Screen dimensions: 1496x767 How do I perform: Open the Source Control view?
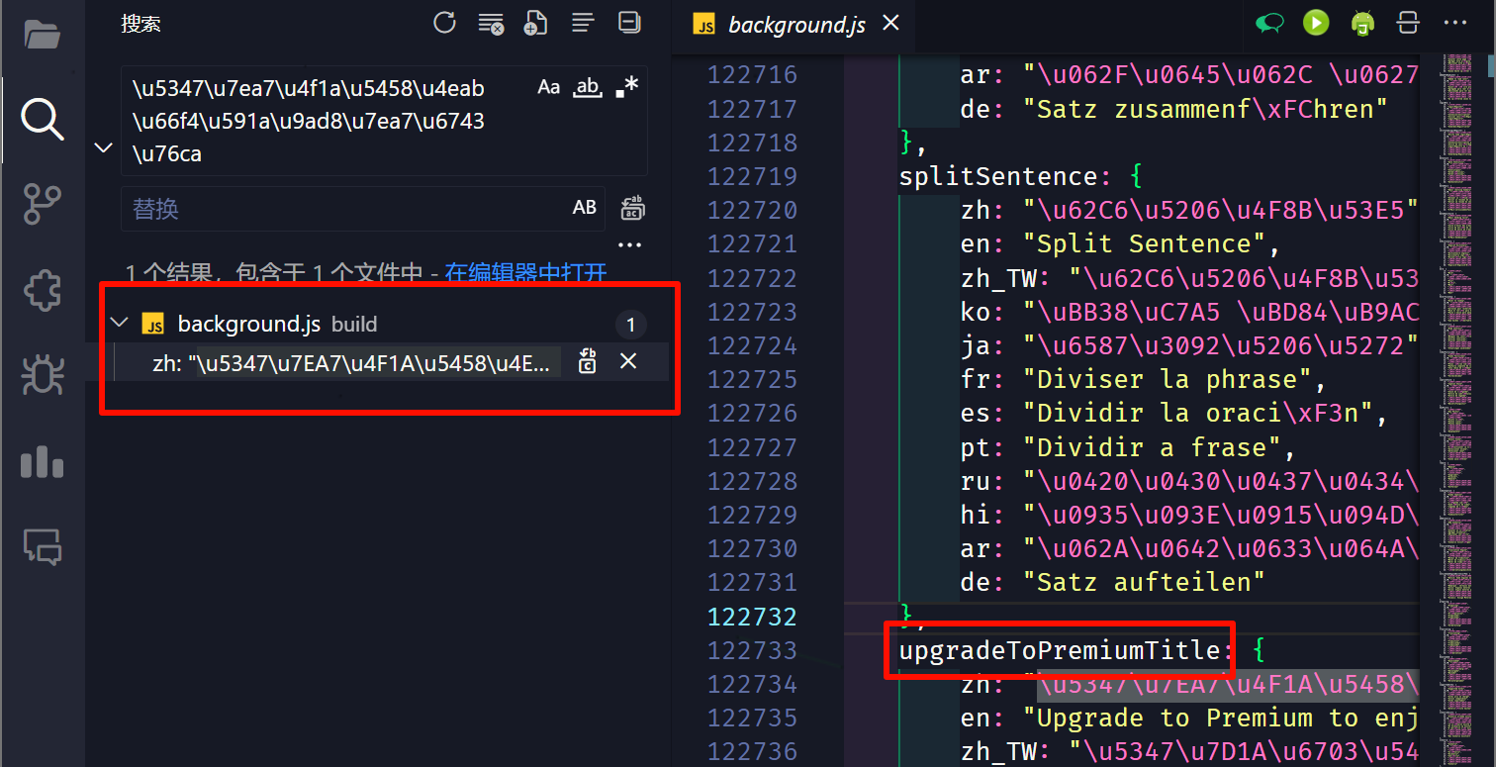point(43,205)
